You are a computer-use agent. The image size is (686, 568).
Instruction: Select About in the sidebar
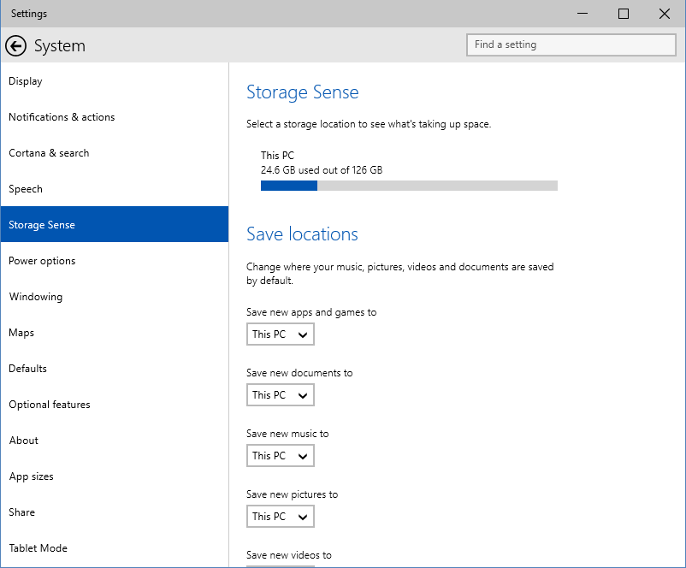24,441
